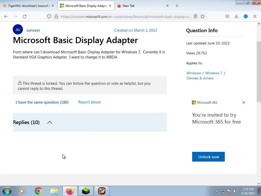Close the New Tab tab
Screen dimensions: 261x196
pyautogui.click(x=167, y=6)
